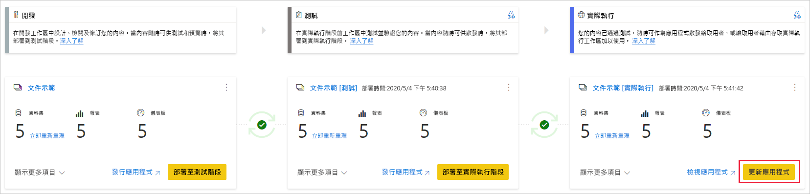The height and width of the screenshot is (194, 810).
Task: Click the dashboard gauge icon in the Production card
Action: coord(706,113)
